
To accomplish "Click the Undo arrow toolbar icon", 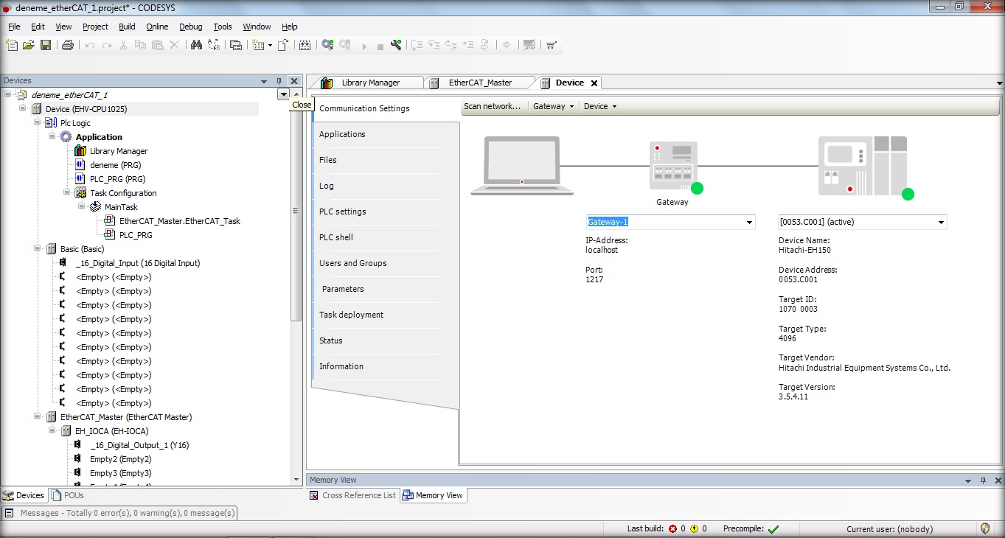I will [90, 45].
